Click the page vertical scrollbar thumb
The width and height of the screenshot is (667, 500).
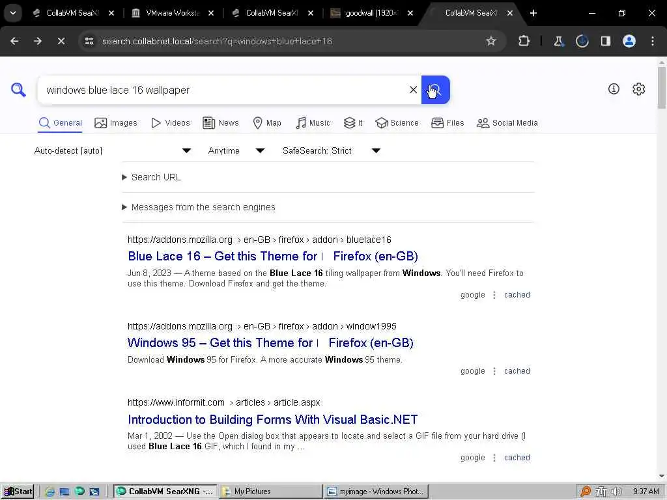click(662, 87)
